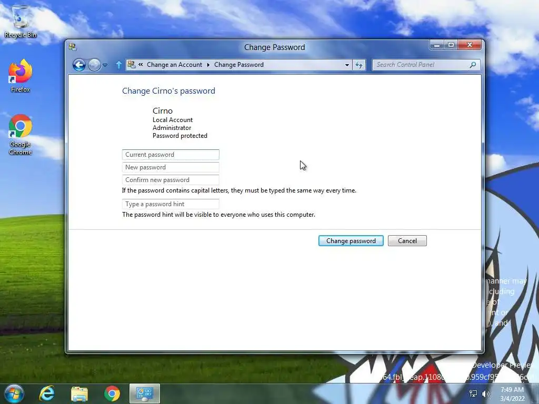539x404 pixels.
Task: Go back with the blue Back arrow
Action: click(x=79, y=65)
